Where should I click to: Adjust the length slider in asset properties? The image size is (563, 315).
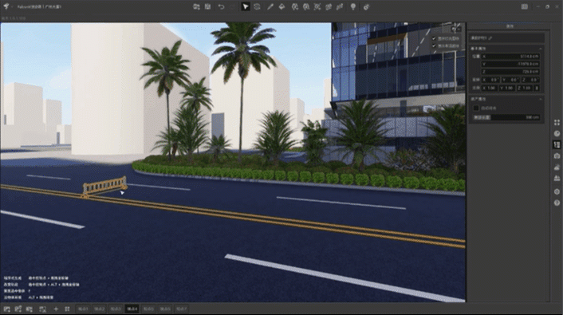[506, 117]
